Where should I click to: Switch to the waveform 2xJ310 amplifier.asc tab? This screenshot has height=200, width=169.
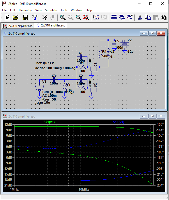[18, 26]
